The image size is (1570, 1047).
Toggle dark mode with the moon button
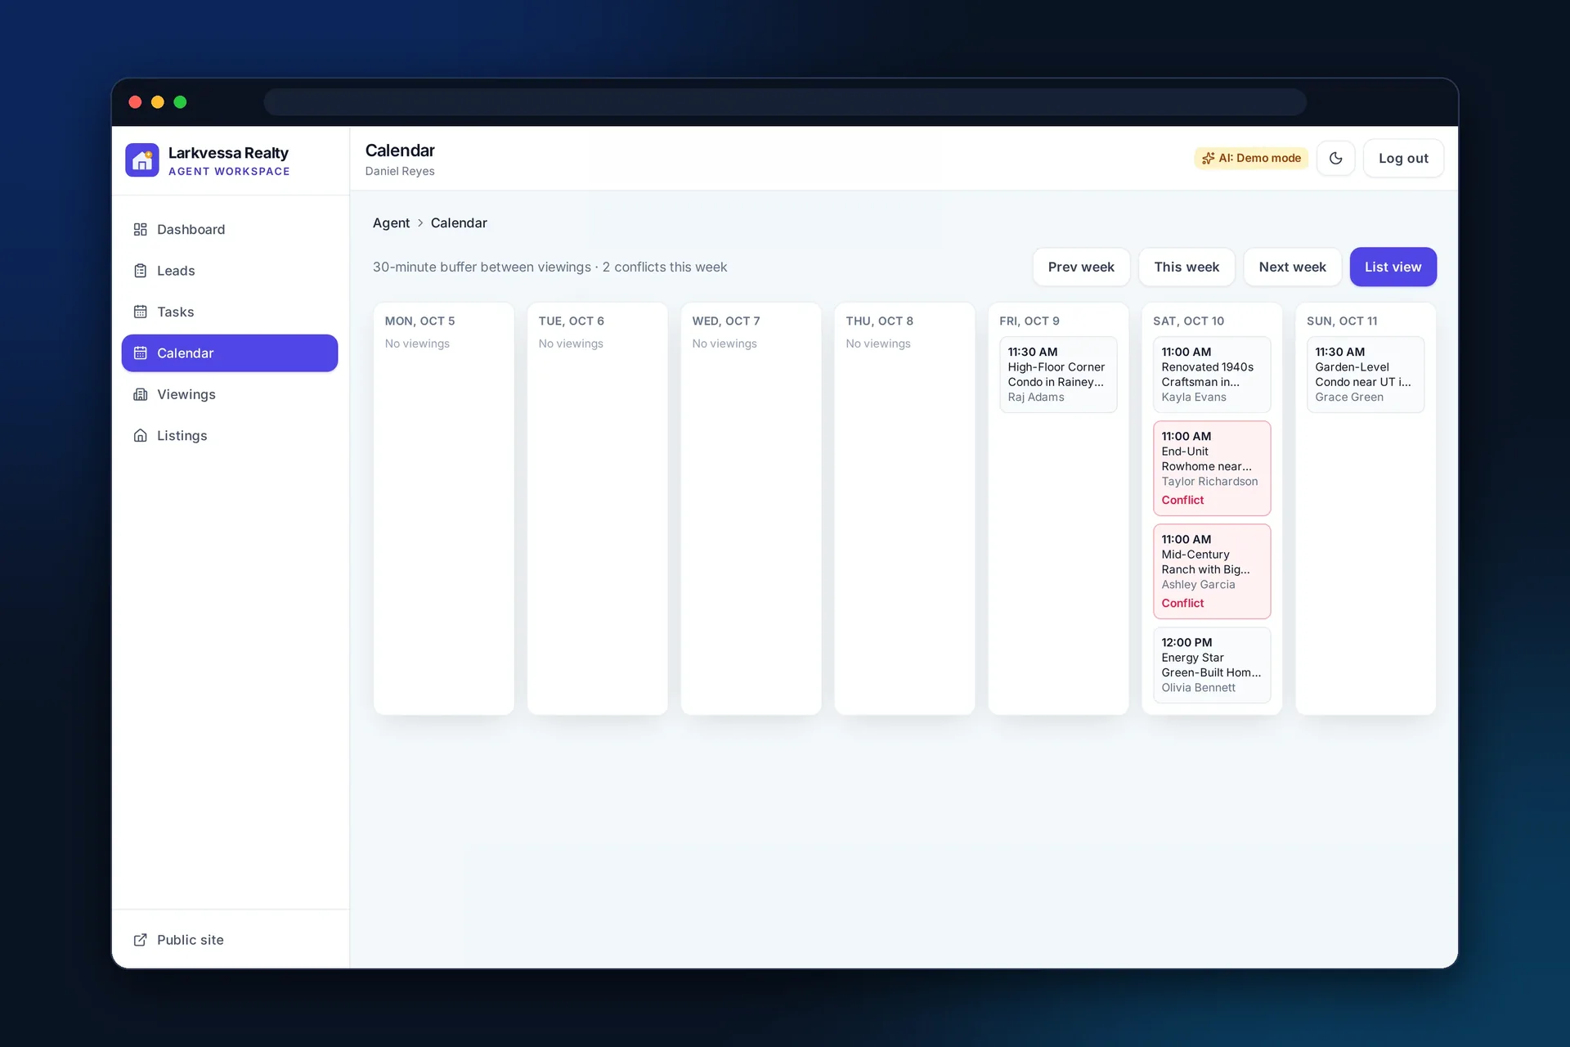coord(1336,159)
